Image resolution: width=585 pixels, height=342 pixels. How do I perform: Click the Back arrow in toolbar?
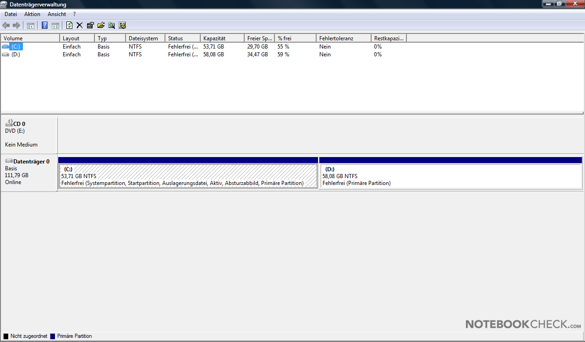tap(6, 25)
